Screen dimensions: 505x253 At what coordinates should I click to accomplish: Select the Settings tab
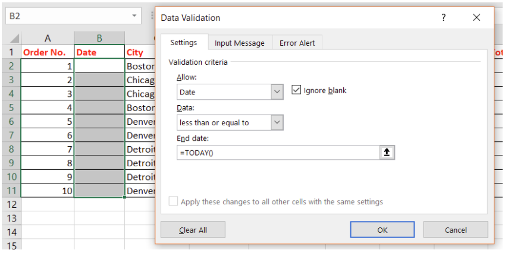tap(184, 43)
